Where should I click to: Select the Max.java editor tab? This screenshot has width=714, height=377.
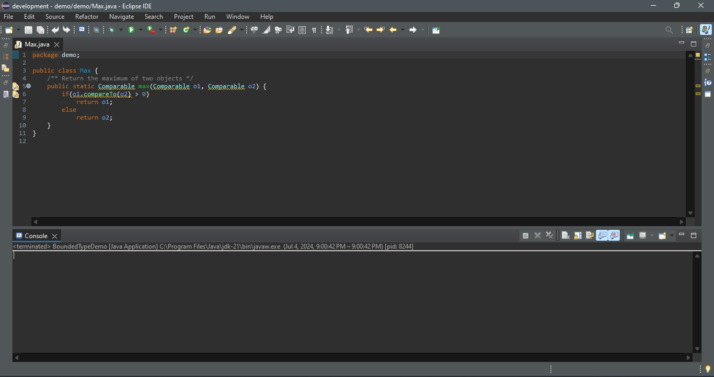click(x=37, y=44)
